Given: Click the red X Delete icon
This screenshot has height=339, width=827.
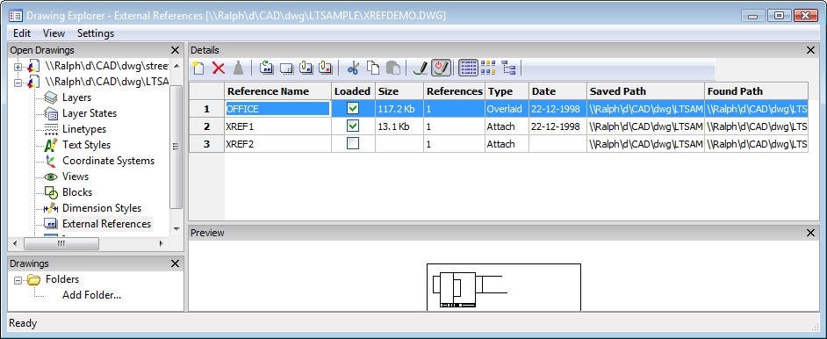Looking at the screenshot, I should [x=219, y=68].
